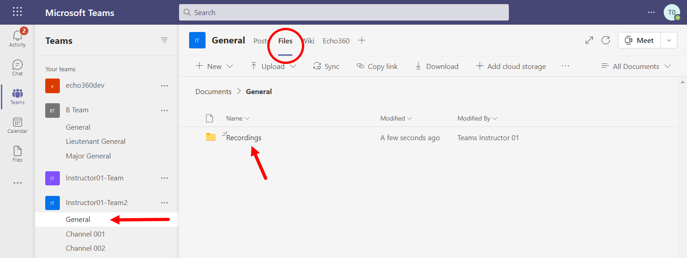Click Instructor01-Team2 blue avatar

[x=53, y=203]
